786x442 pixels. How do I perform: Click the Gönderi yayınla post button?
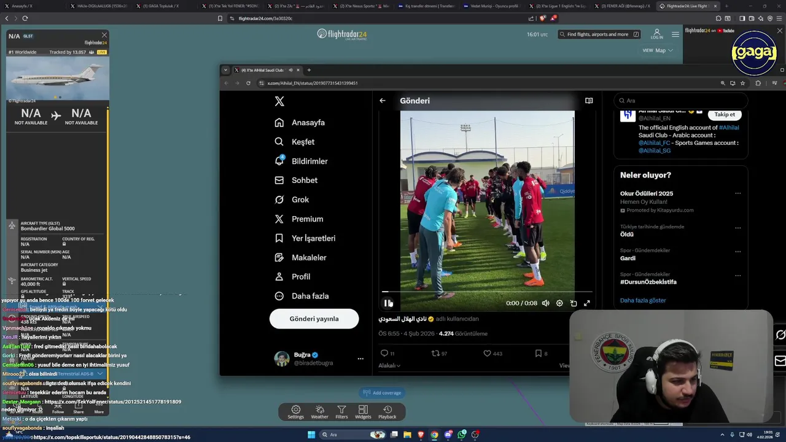point(314,319)
